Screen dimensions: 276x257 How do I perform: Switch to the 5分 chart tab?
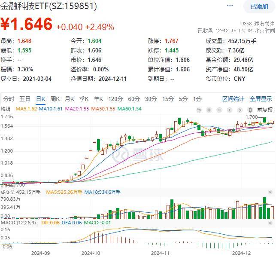point(183,99)
